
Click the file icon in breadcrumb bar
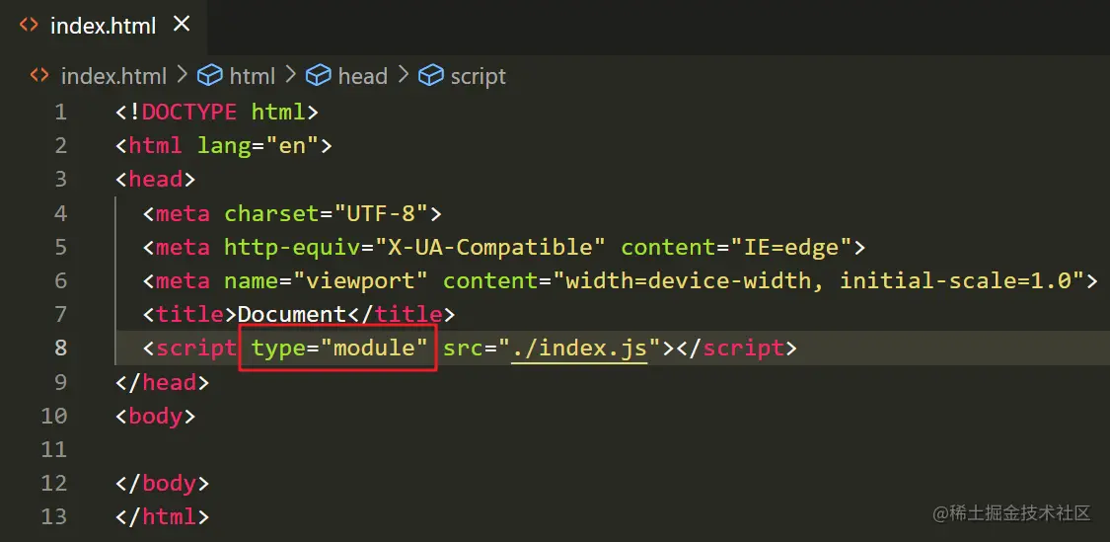pos(39,75)
